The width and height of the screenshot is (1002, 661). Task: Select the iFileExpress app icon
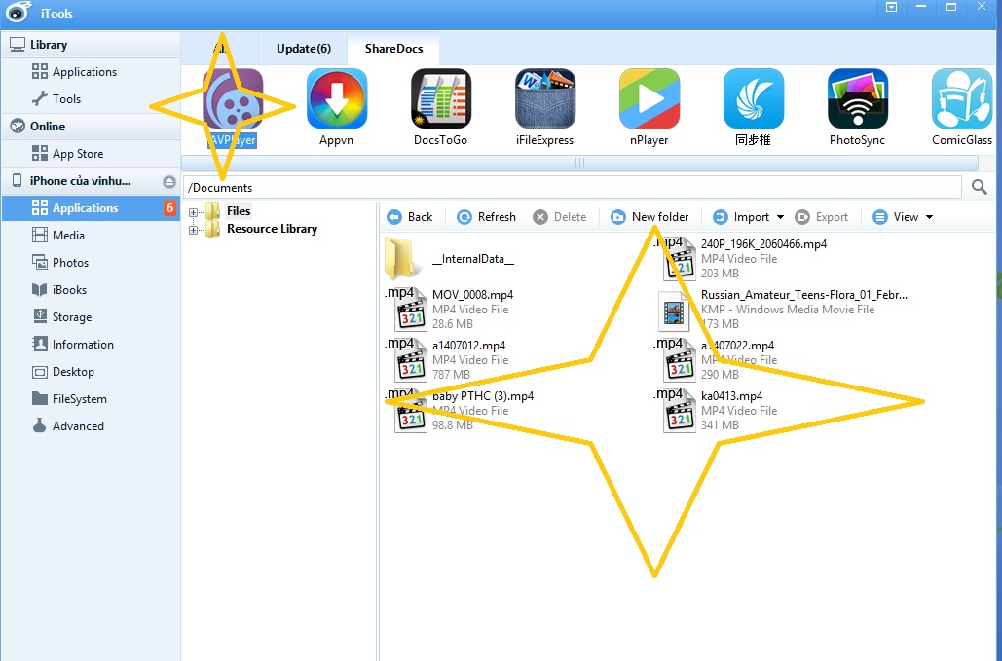(x=544, y=98)
